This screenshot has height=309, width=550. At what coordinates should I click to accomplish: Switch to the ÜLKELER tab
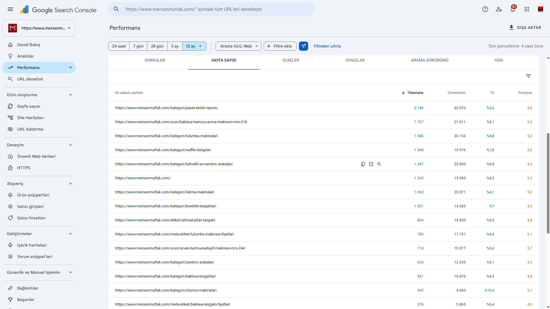tap(291, 60)
